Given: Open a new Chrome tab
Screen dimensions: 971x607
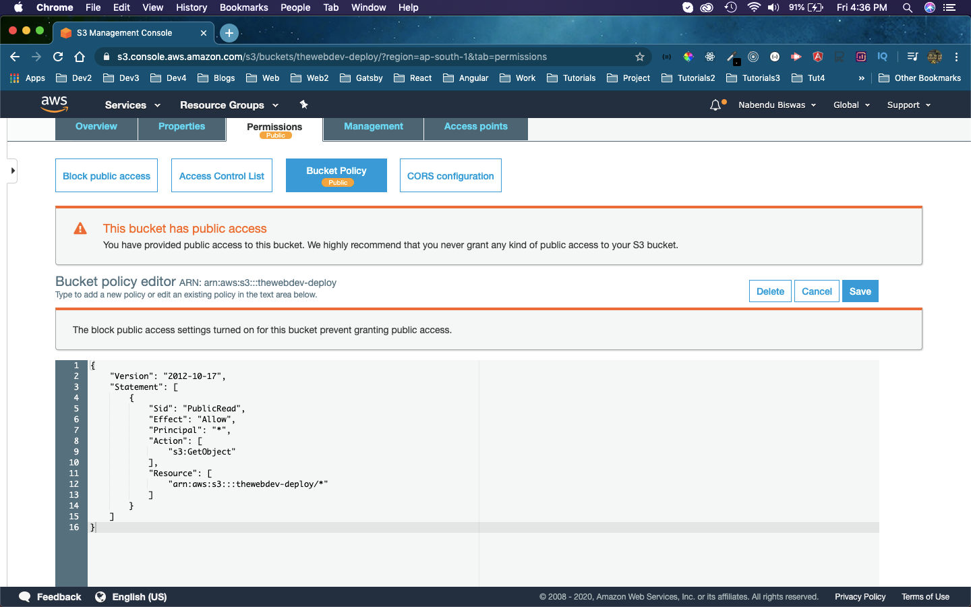Looking at the screenshot, I should [x=229, y=32].
